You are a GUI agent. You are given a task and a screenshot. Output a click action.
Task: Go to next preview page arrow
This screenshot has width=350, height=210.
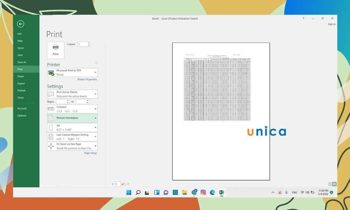tap(128, 184)
